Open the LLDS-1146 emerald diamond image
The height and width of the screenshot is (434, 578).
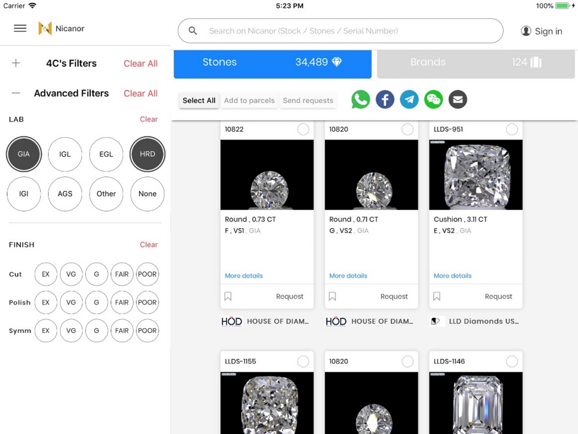pos(476,403)
